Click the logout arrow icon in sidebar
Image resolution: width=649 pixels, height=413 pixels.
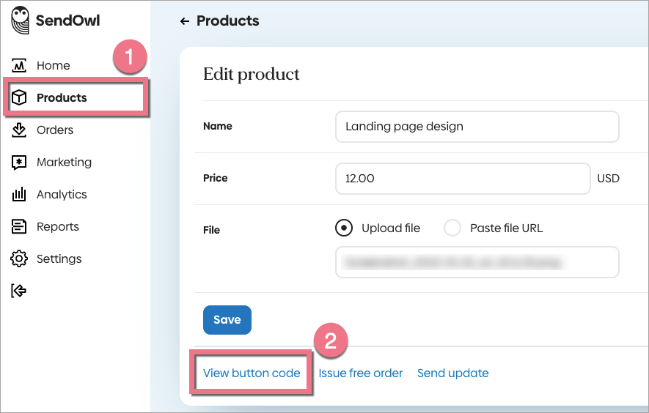20,291
